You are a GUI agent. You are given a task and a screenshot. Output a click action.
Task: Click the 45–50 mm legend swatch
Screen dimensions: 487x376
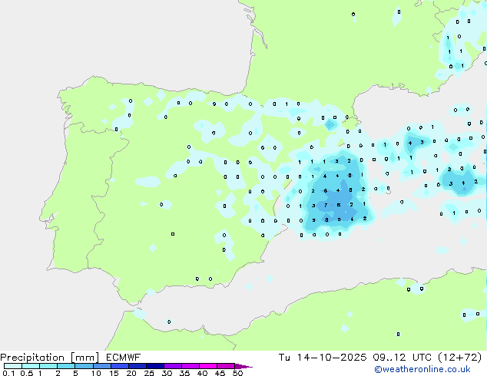click(226, 366)
